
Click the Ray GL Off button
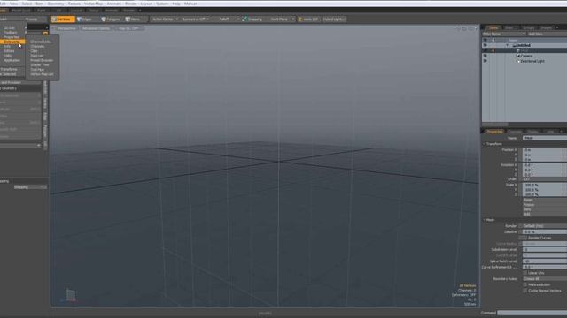click(128, 28)
